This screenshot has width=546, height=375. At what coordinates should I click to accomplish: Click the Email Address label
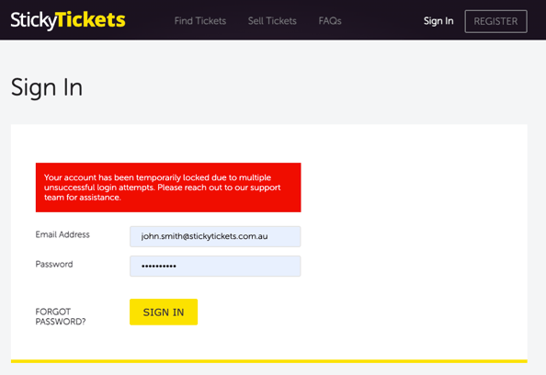pos(63,234)
